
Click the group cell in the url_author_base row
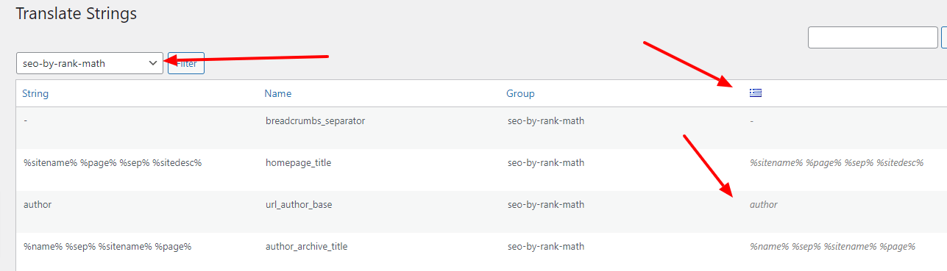546,204
